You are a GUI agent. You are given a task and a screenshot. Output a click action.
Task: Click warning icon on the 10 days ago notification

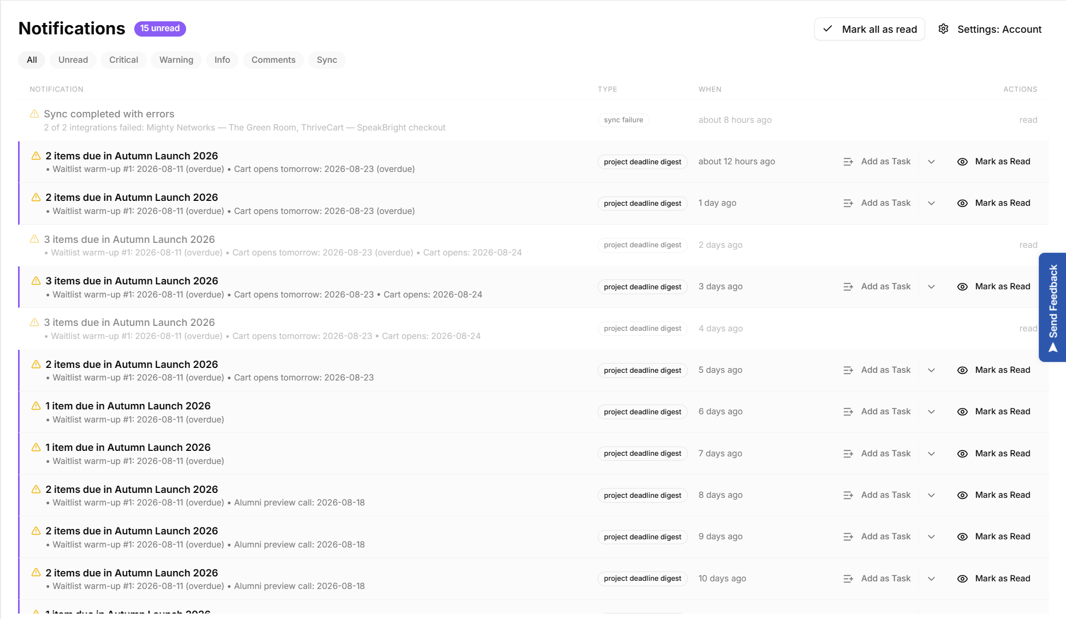coord(36,573)
